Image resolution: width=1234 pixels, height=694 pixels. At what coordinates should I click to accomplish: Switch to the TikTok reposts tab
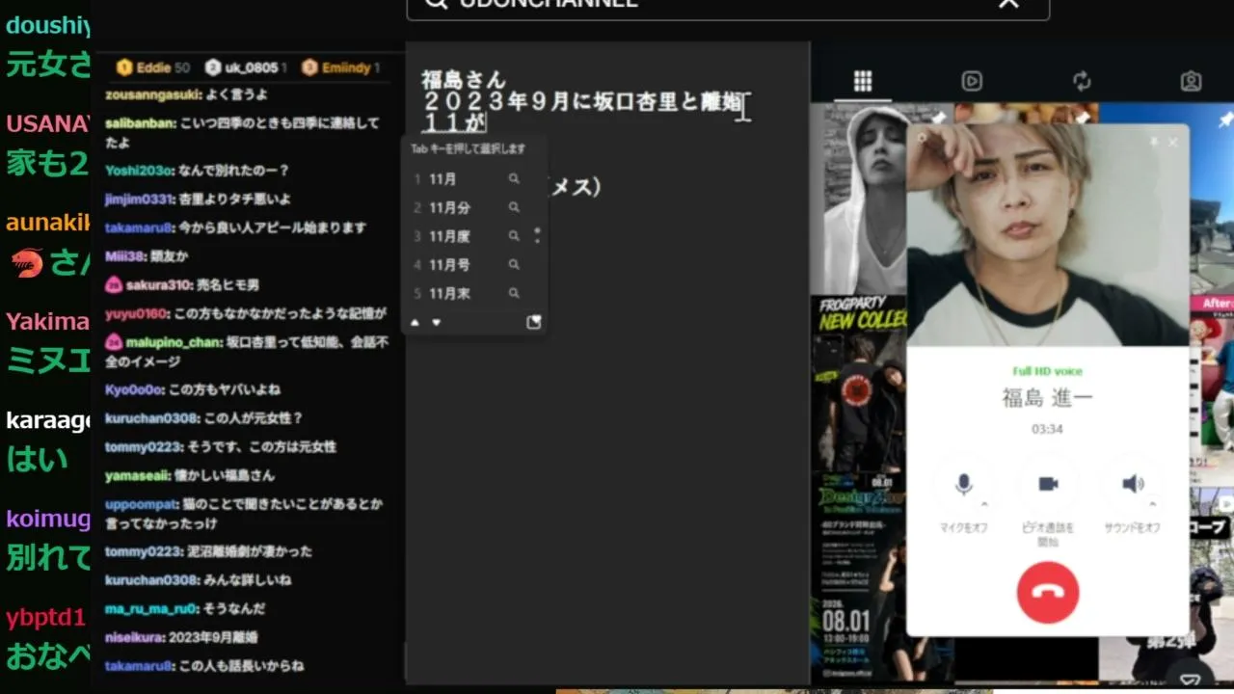[1082, 82]
